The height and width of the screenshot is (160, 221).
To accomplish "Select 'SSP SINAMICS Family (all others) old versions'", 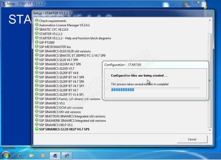I will (x=70, y=99).
